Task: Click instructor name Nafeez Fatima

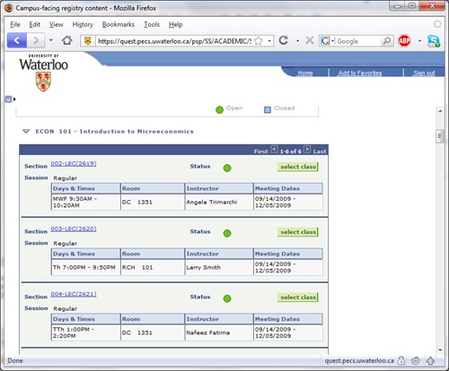Action: [208, 332]
